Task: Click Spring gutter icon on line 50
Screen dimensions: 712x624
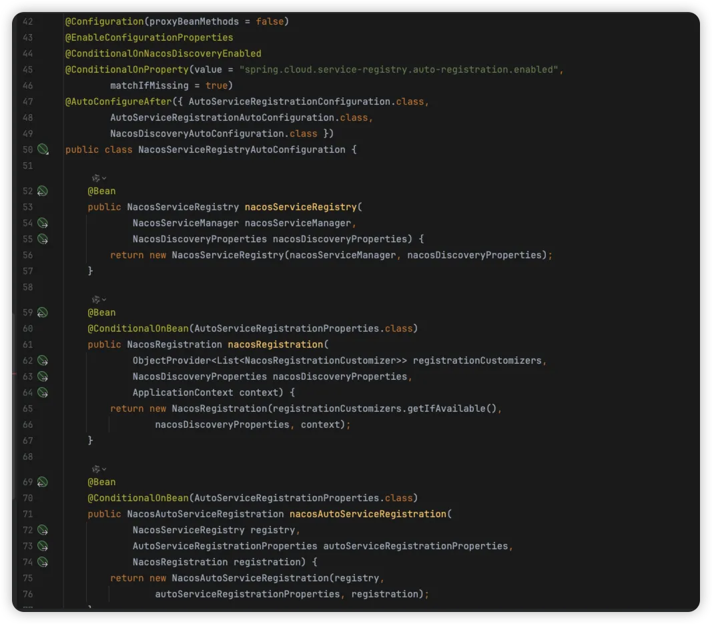Action: coord(43,149)
